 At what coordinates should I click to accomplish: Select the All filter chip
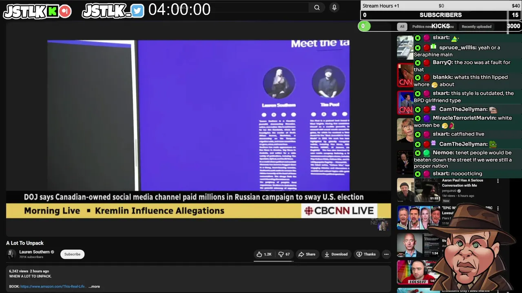[402, 26]
